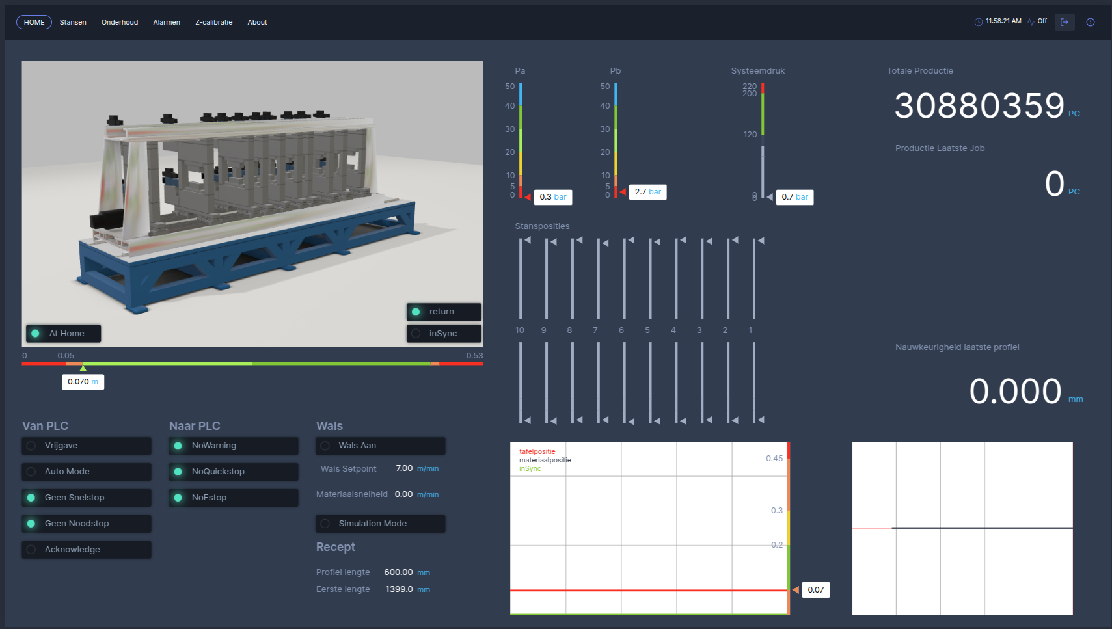Image resolution: width=1112 pixels, height=629 pixels.
Task: Turn on Wals Aan
Action: (380, 446)
